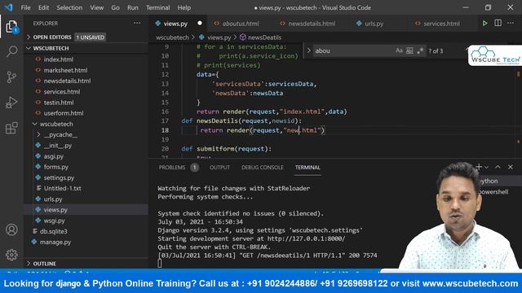
Task: Click the wscubetech breadcrumb segment
Action: coord(172,37)
